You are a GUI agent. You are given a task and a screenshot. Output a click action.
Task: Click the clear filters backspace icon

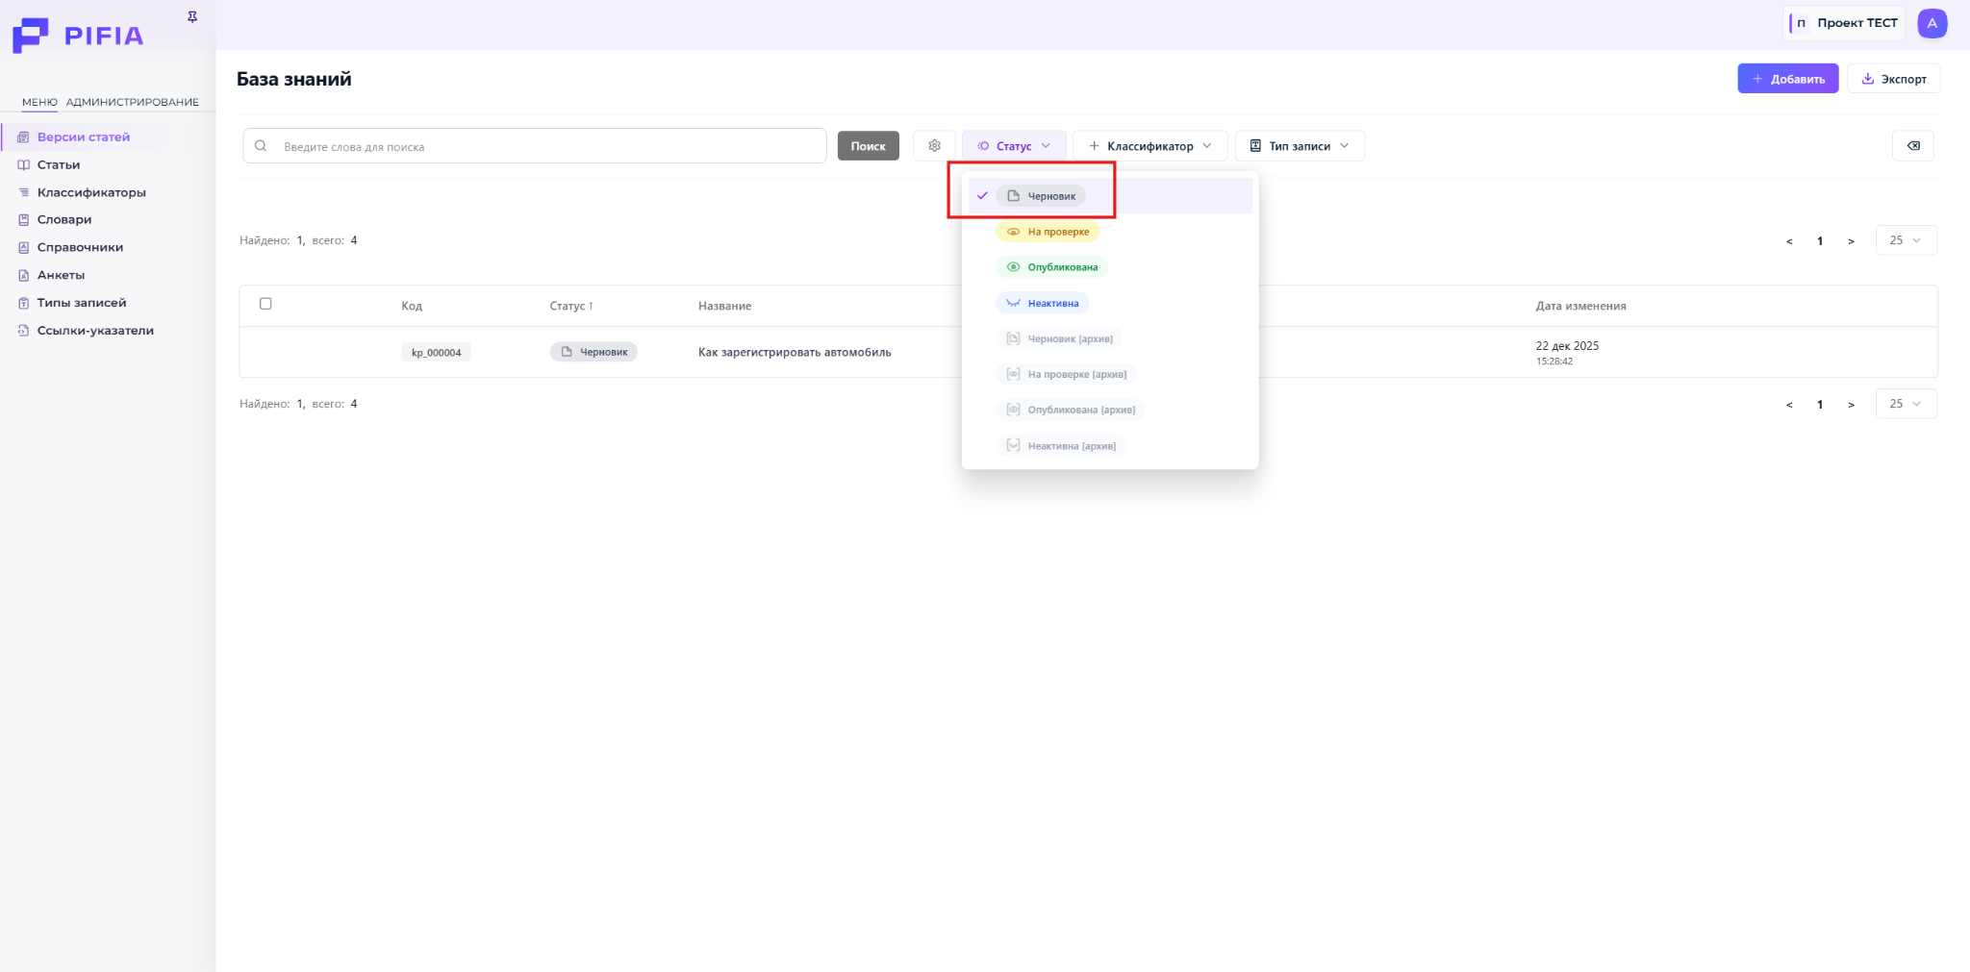[1912, 146]
